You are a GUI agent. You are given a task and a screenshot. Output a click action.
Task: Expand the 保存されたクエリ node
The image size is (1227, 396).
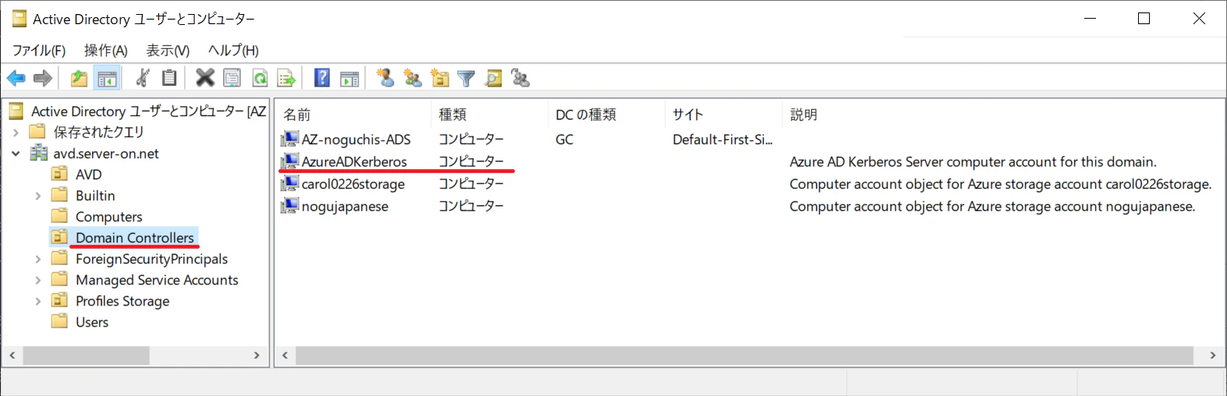click(x=16, y=133)
